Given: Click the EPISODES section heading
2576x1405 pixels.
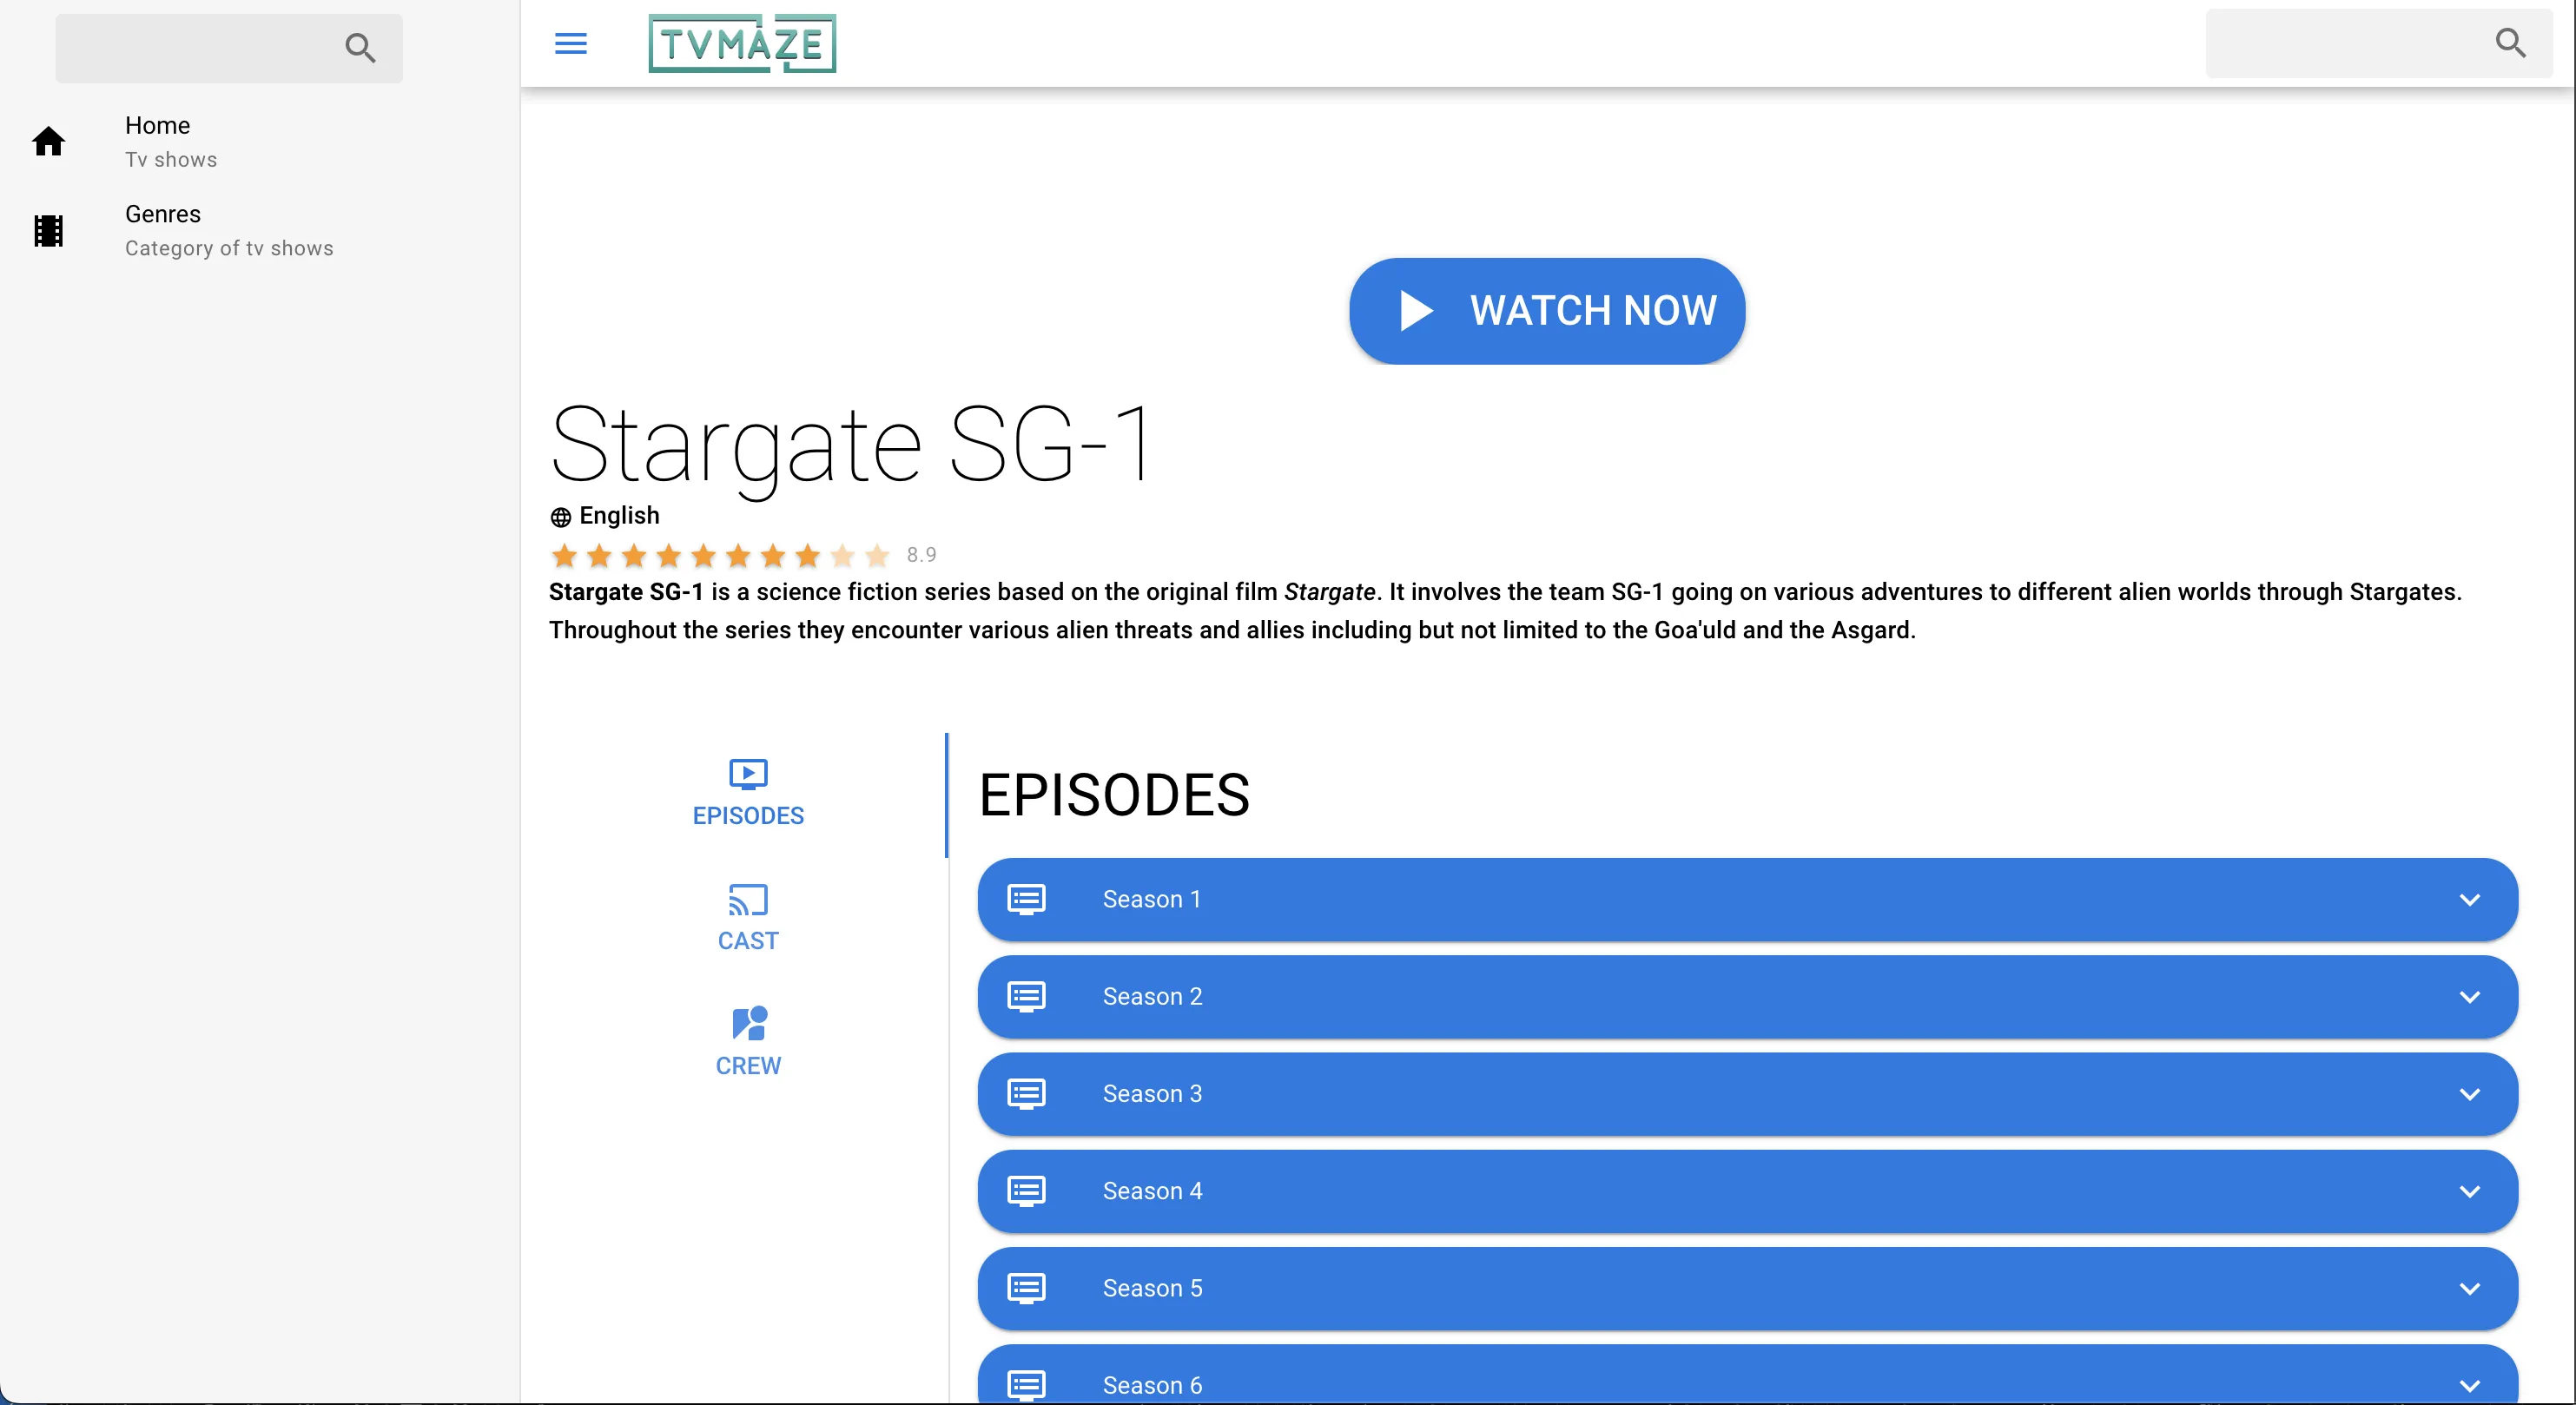Looking at the screenshot, I should [1114, 796].
